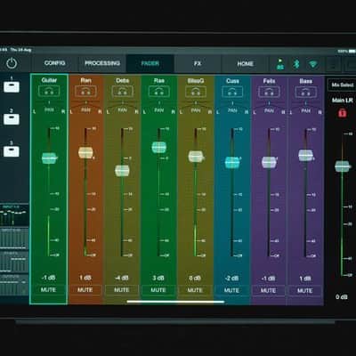Mute the BlissG channel
This screenshot has width=356, height=356.
click(x=195, y=290)
